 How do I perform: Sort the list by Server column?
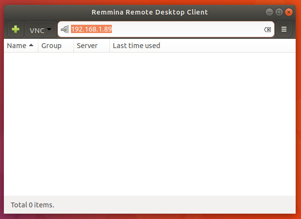coord(87,46)
